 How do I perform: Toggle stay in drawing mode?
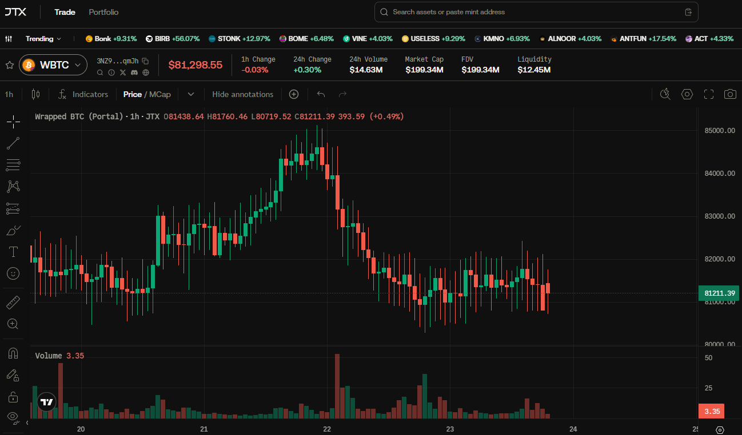13,375
